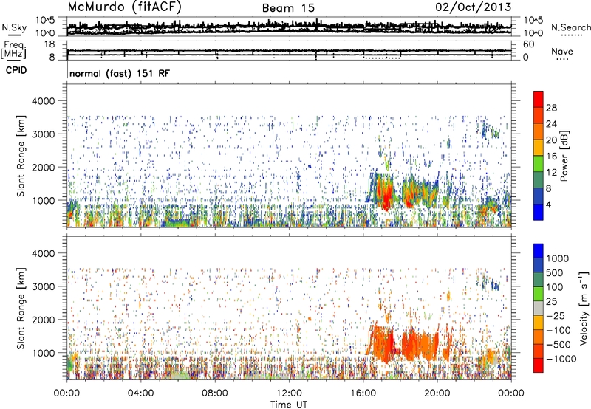591x409 pixels.
Task: Pick yellow-orange 16 dB power segment
Action: (x=539, y=148)
